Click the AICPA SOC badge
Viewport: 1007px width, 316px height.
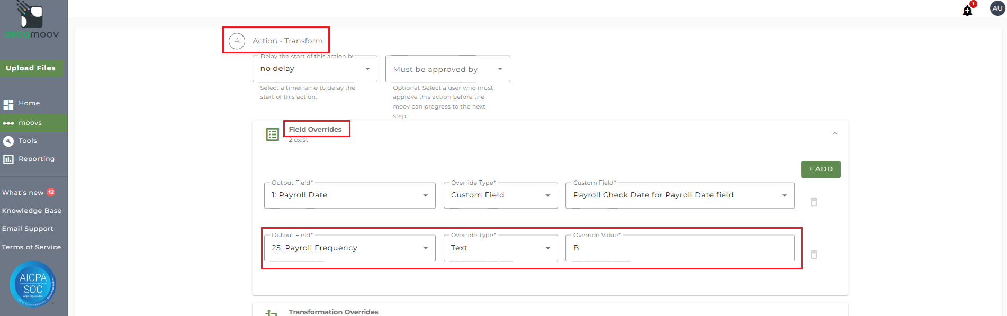click(x=33, y=284)
